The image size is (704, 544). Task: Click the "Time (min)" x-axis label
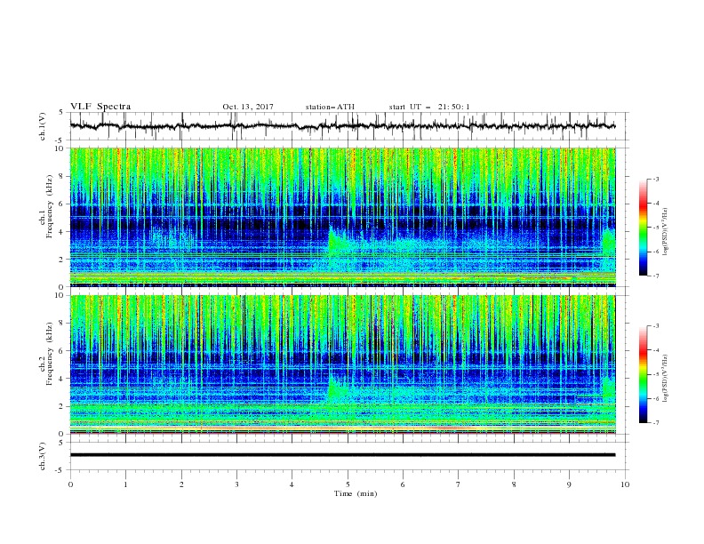[356, 493]
